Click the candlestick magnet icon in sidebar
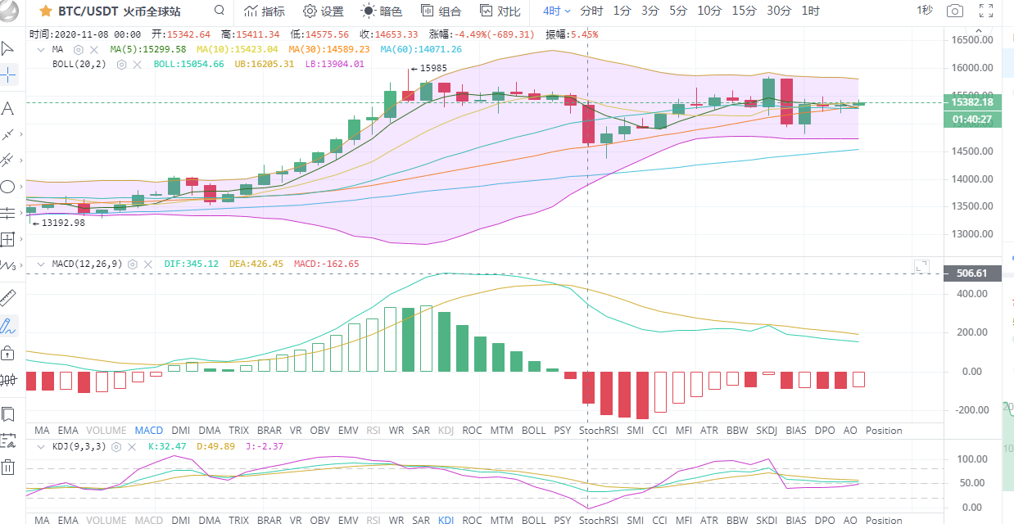Image resolution: width=1014 pixels, height=524 pixels. pyautogui.click(x=7, y=380)
